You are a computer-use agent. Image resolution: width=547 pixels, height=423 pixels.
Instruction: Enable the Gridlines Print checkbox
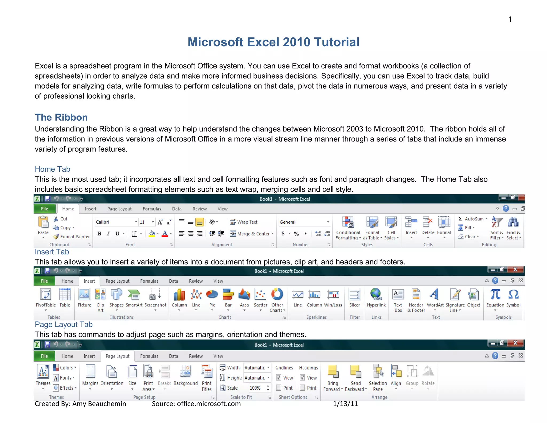click(279, 388)
